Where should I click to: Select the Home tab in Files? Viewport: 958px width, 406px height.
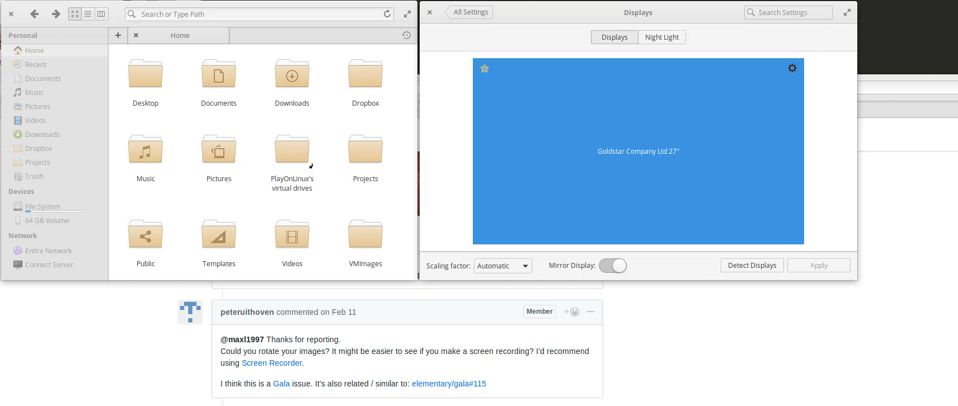click(x=180, y=35)
